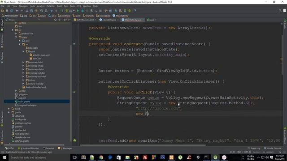Click the Synchronize toolbar icon

pos(11,11)
